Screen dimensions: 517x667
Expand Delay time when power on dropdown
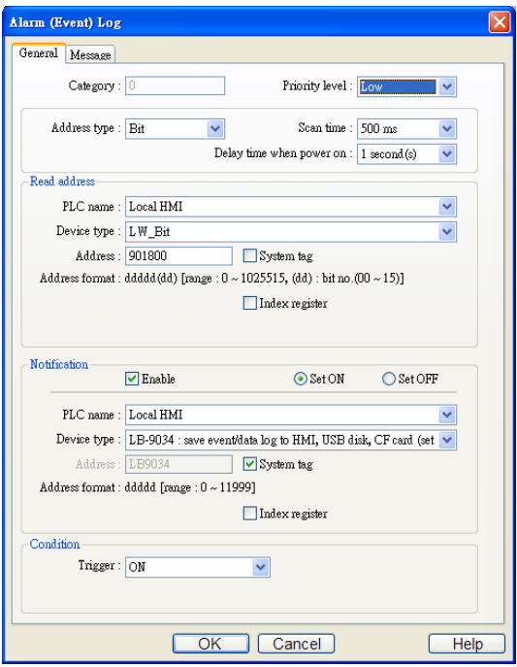pos(406,154)
